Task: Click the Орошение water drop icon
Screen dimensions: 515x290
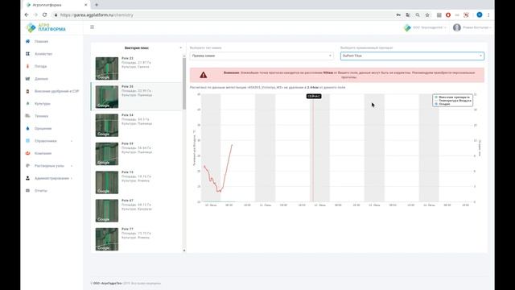Action: pos(27,129)
